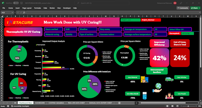The image size is (202, 108).
Task: Switch to the Formulas tab
Action: click(x=37, y=8)
